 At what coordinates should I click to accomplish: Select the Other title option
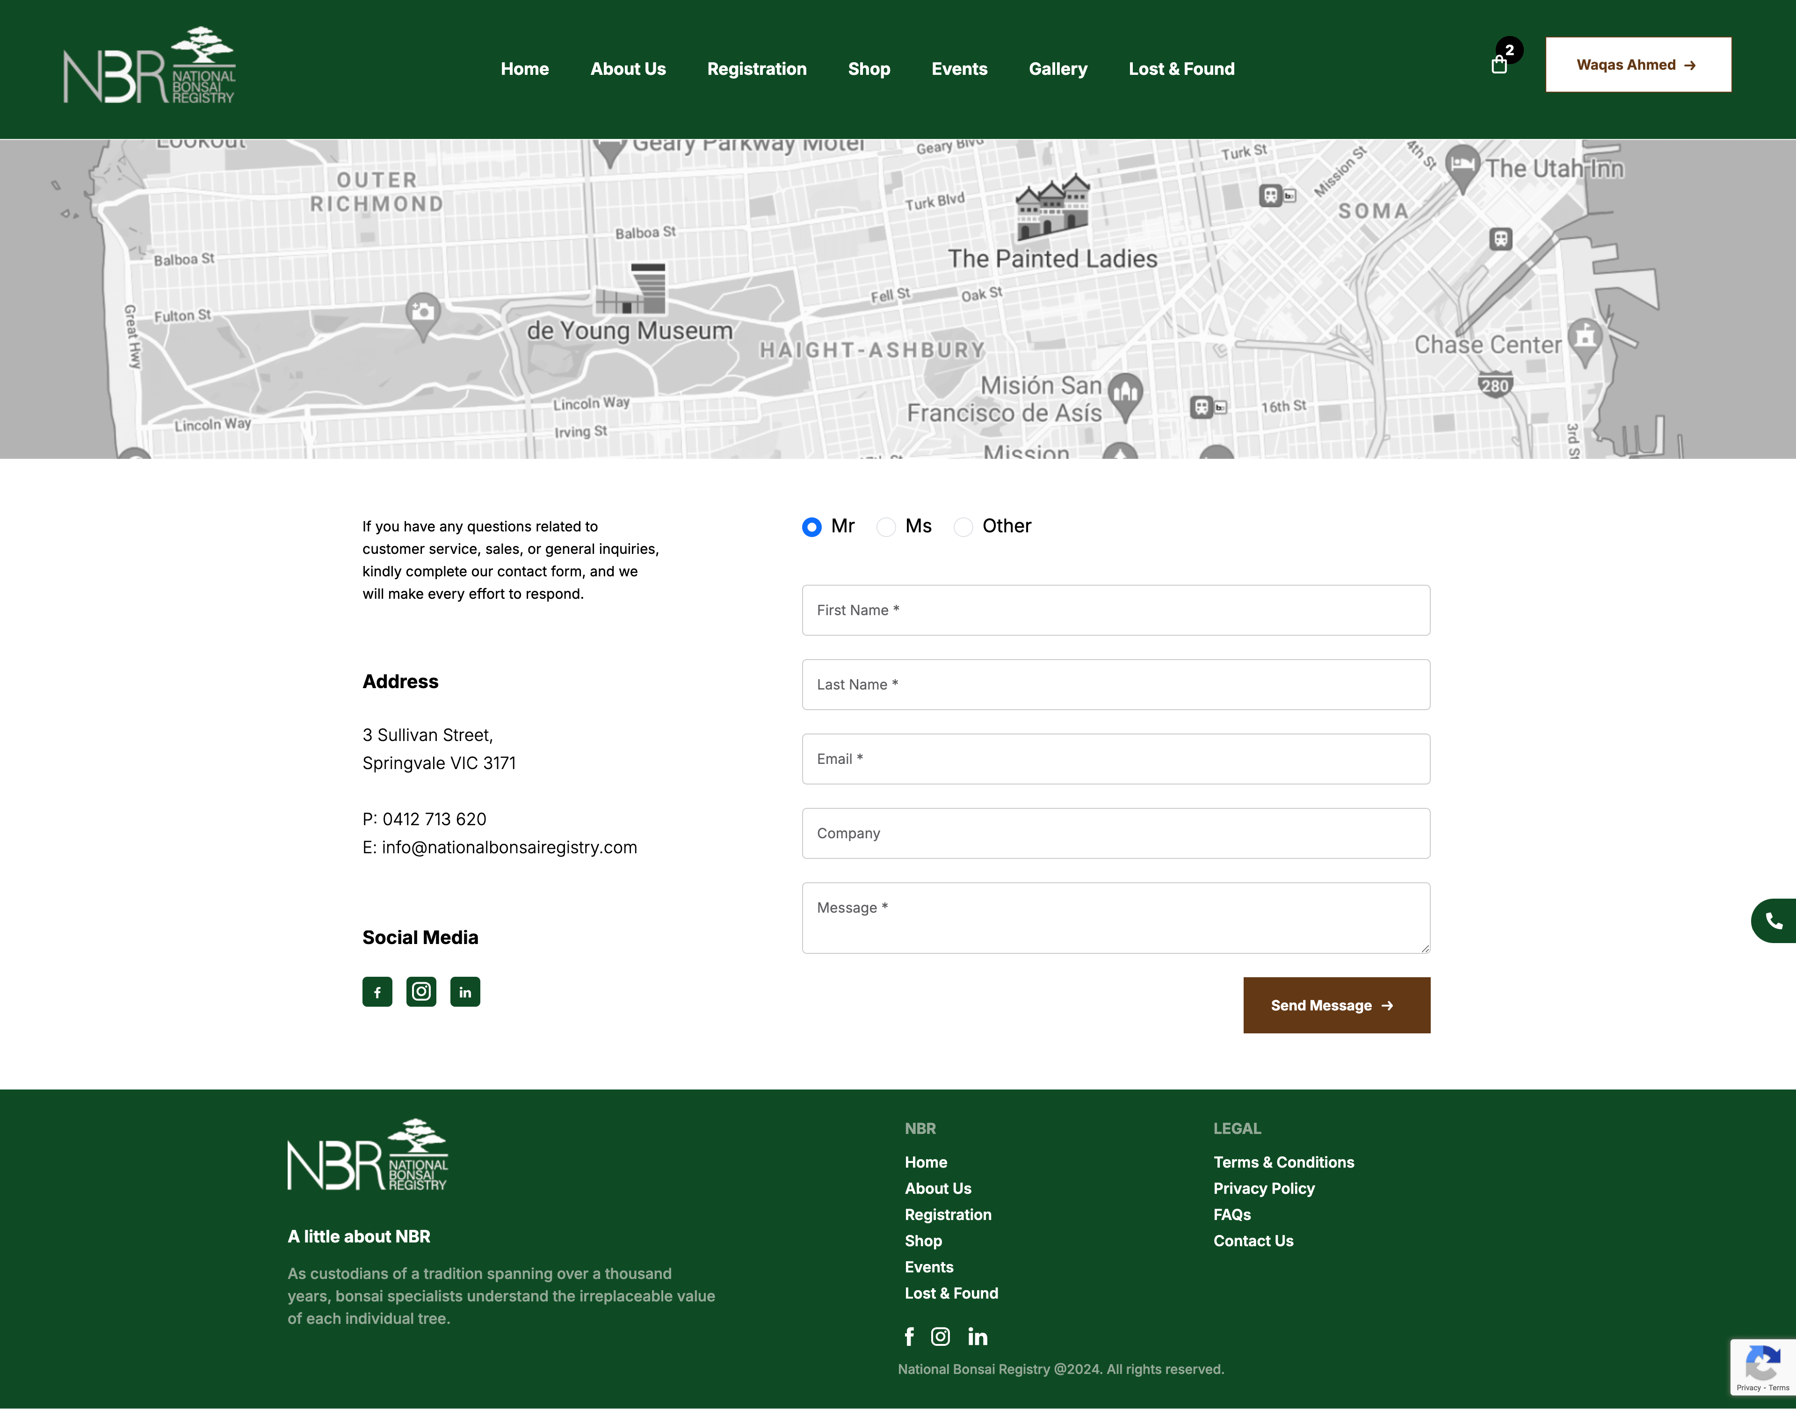963,527
